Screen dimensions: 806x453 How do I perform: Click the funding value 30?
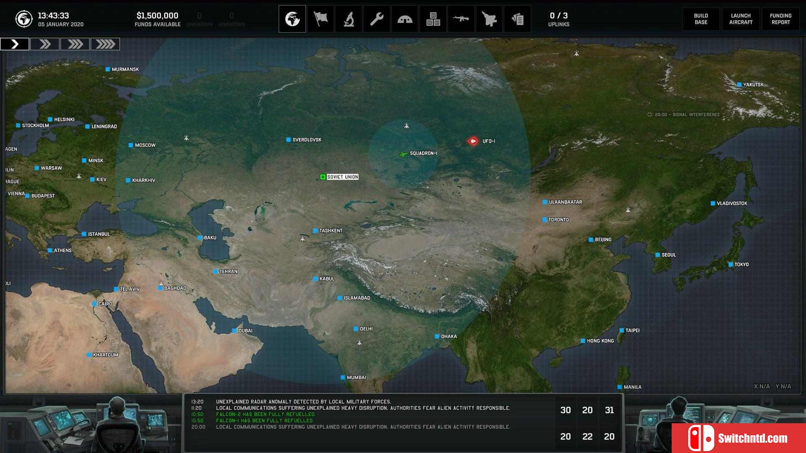click(565, 410)
